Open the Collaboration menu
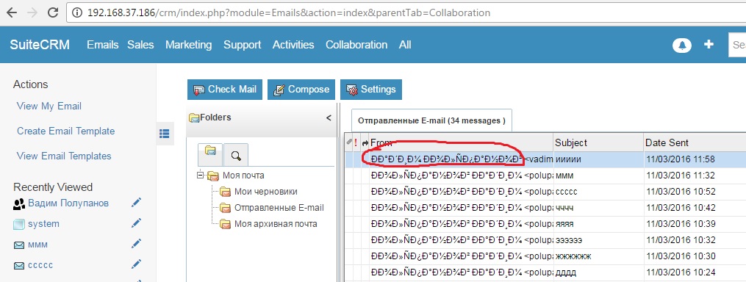The width and height of the screenshot is (746, 282). 356,45
